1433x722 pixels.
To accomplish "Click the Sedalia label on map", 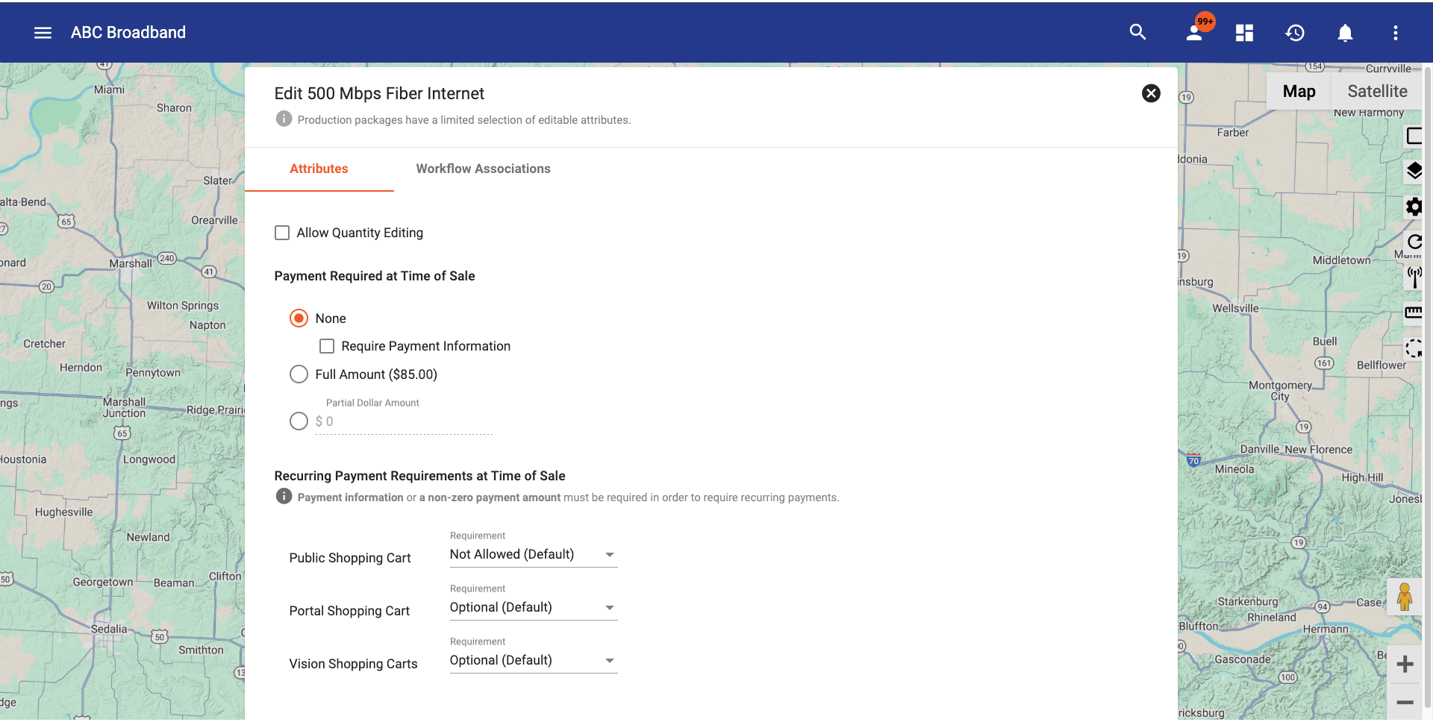I will 109,629.
